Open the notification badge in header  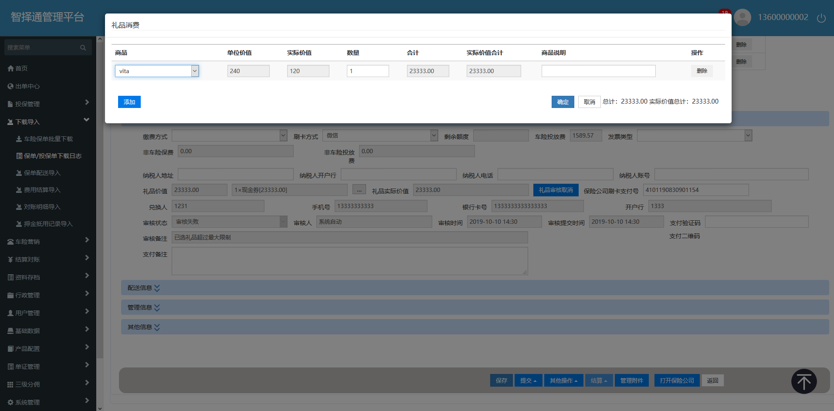point(725,11)
